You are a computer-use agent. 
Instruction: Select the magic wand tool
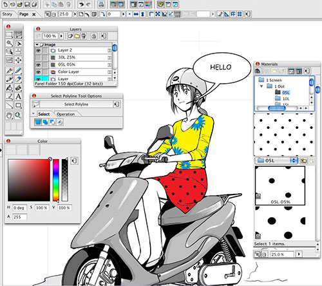(9, 43)
